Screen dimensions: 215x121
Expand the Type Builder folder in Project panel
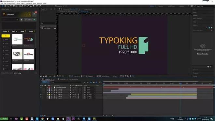tap(41, 28)
